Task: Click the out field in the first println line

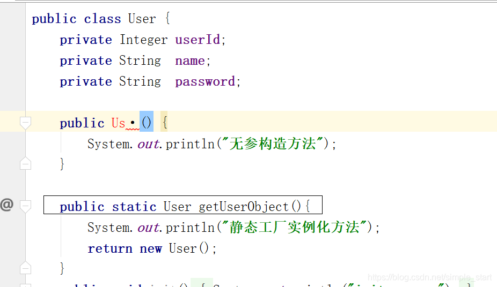Action: 148,144
